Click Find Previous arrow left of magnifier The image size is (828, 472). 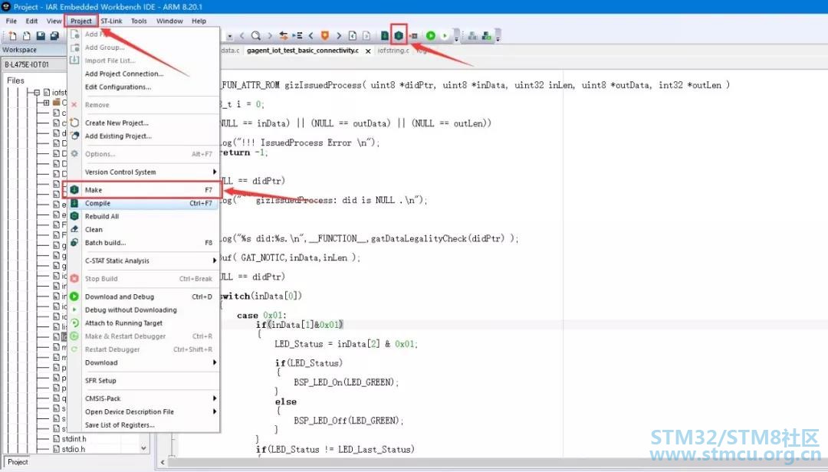(x=242, y=36)
